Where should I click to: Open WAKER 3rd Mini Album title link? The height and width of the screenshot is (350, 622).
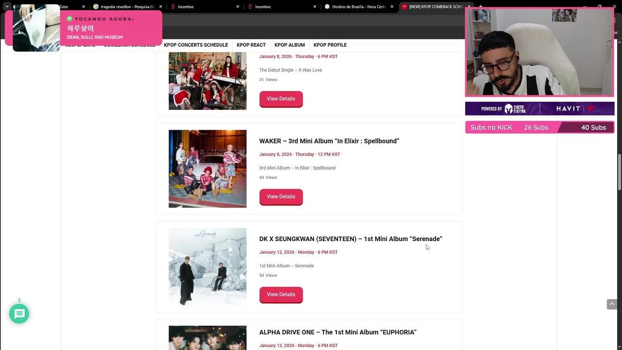pos(329,141)
